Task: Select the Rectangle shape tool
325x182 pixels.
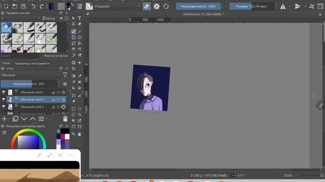Action: tap(74, 37)
